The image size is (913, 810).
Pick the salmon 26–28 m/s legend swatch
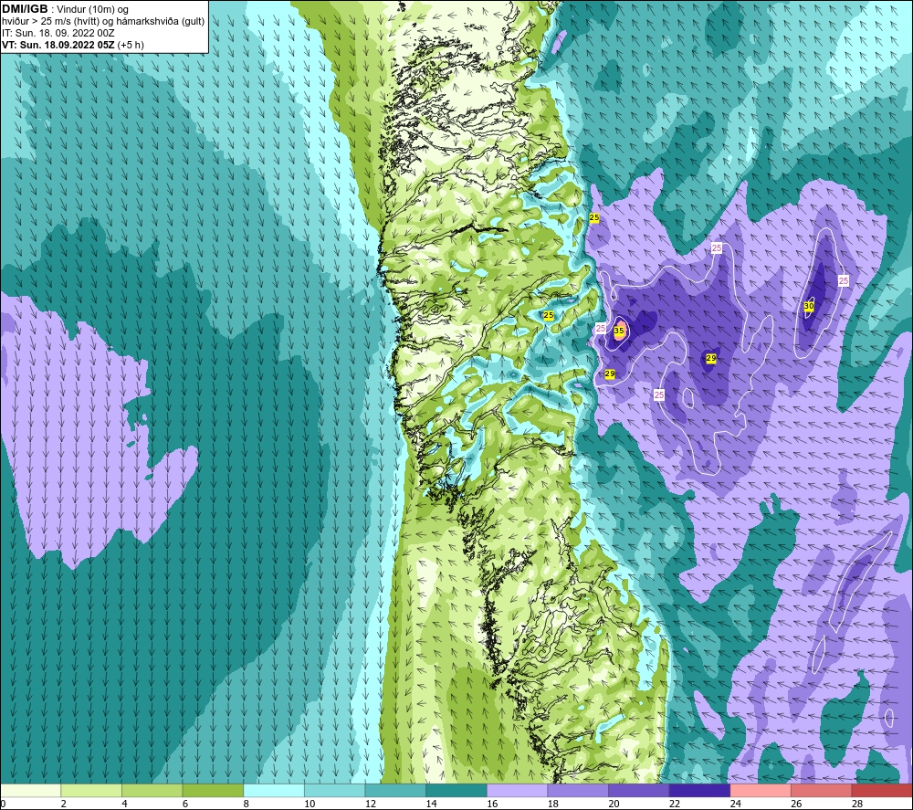(x=822, y=790)
